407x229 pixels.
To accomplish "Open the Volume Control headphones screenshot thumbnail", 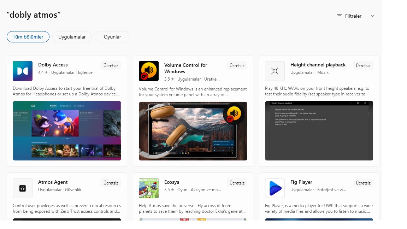I will [193, 131].
